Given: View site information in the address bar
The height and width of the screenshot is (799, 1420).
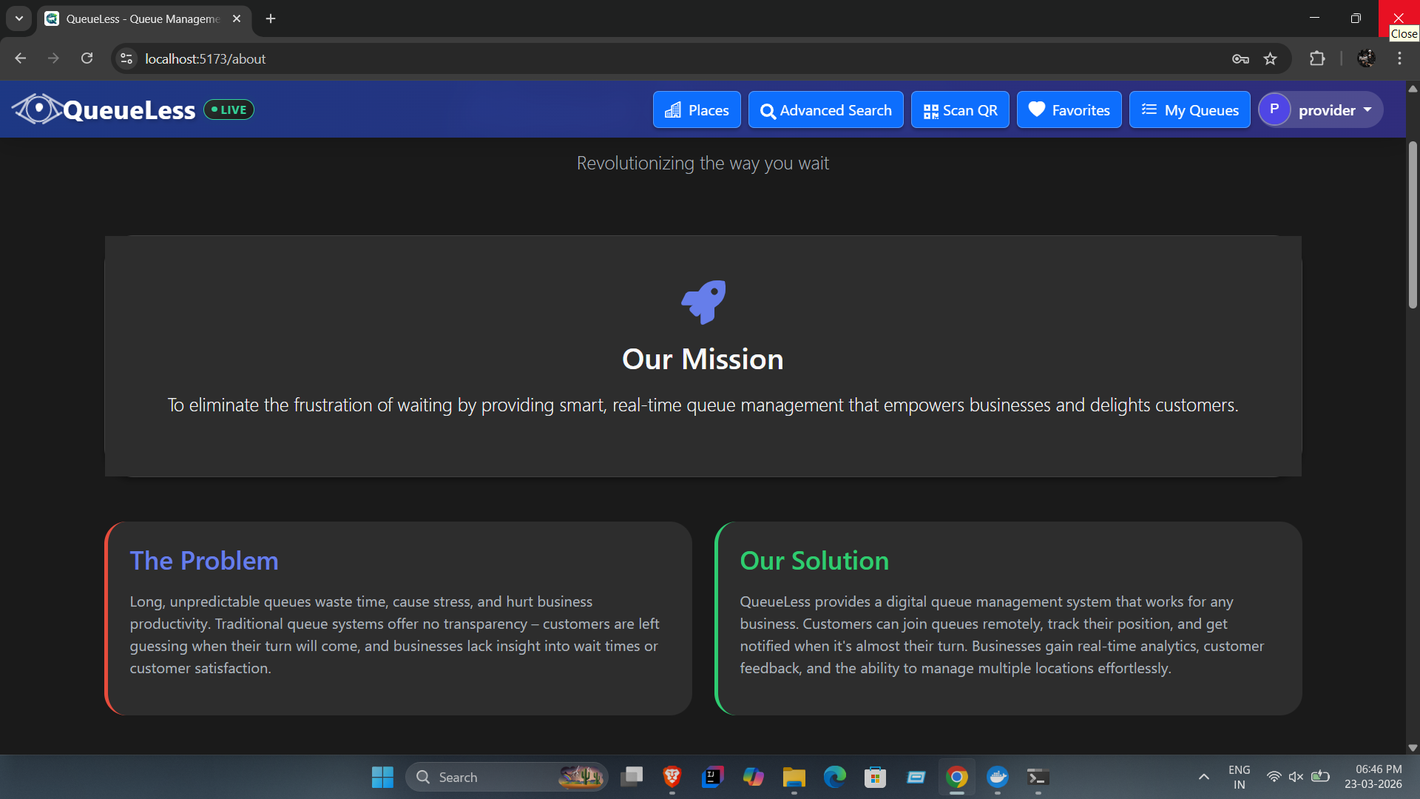Looking at the screenshot, I should 127,58.
